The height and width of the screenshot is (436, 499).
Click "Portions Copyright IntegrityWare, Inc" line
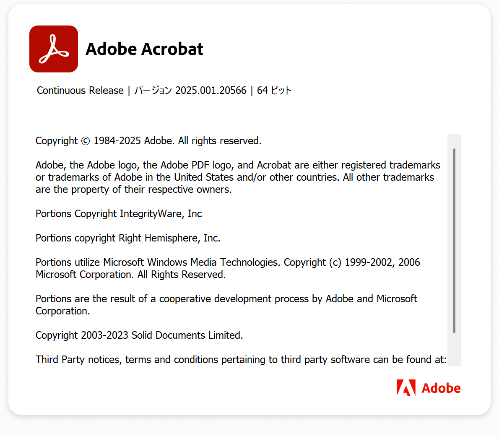click(x=119, y=213)
